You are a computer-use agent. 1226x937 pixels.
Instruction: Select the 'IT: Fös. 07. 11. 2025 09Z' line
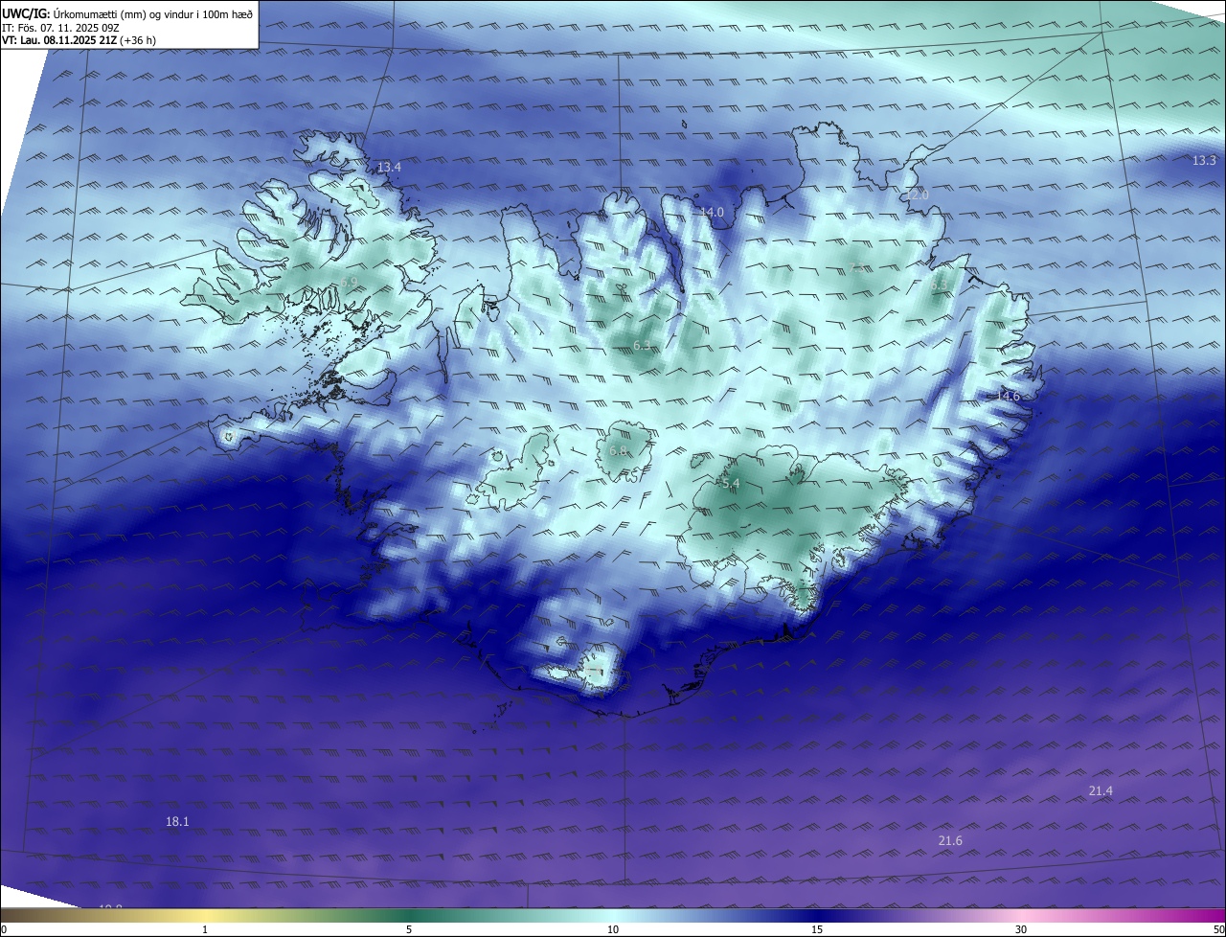click(59, 28)
